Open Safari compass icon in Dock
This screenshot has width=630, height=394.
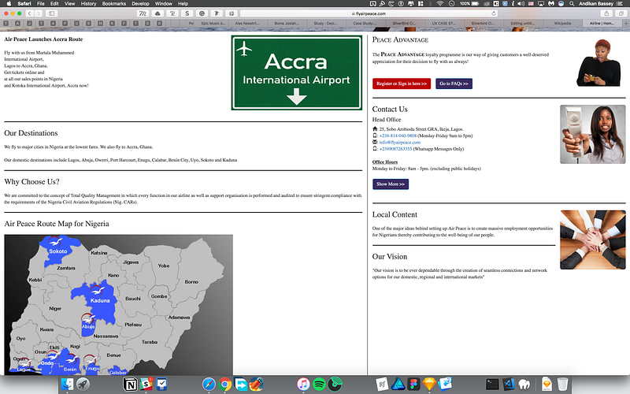coord(209,385)
